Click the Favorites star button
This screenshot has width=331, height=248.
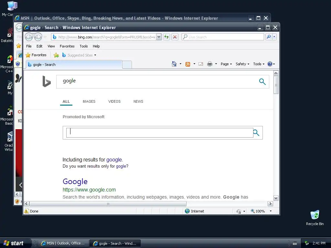(x=36, y=55)
